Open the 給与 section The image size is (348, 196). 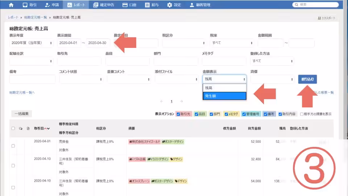152,5
